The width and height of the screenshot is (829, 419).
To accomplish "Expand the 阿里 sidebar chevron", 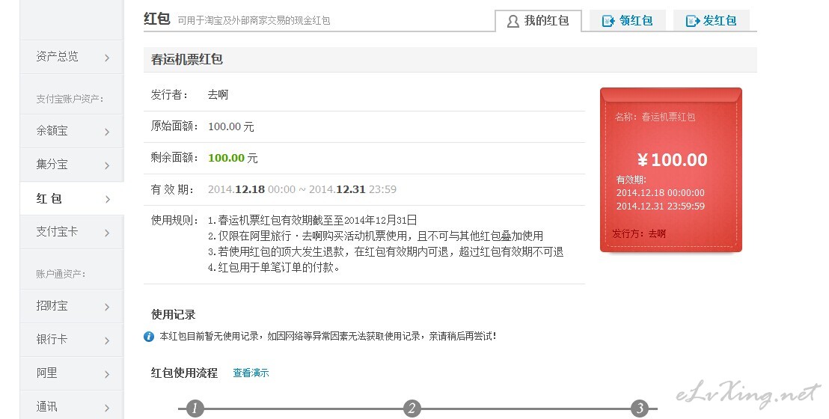I will point(107,373).
